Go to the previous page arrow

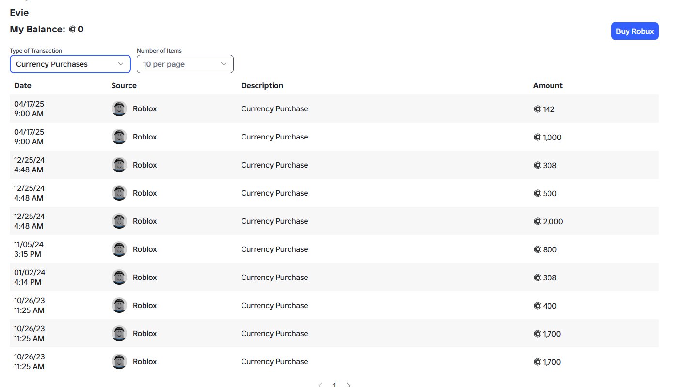point(320,385)
